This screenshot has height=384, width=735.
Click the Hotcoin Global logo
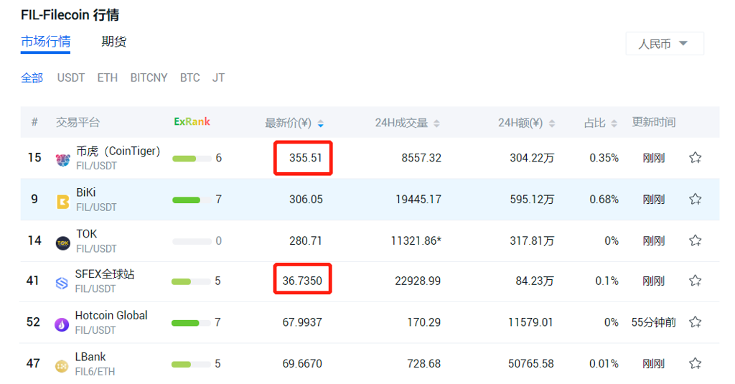click(x=62, y=324)
